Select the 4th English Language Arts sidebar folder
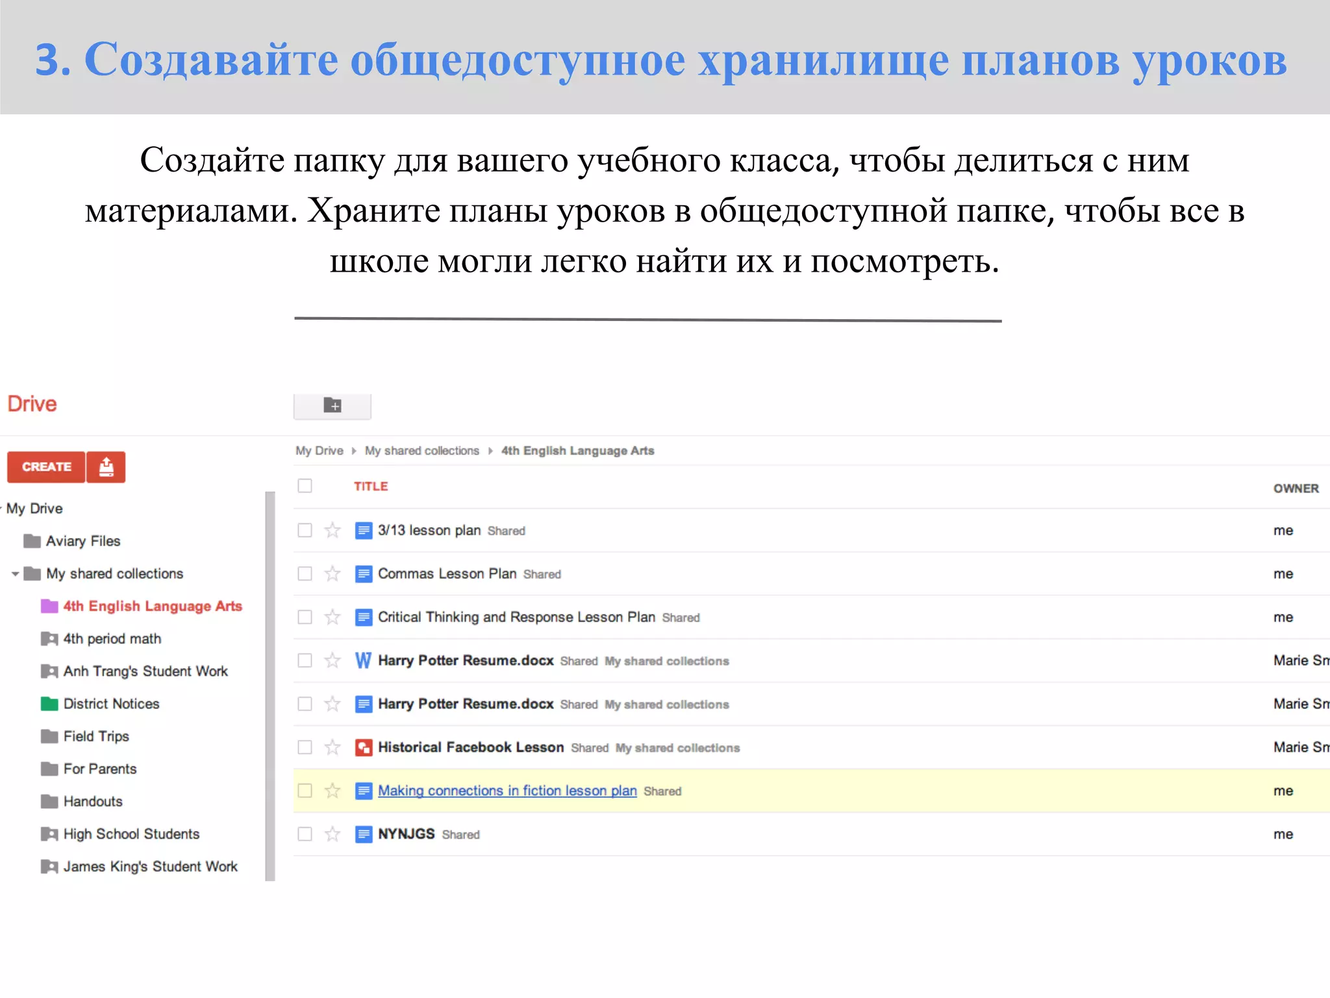Image resolution: width=1330 pixels, height=998 pixels. click(x=153, y=606)
